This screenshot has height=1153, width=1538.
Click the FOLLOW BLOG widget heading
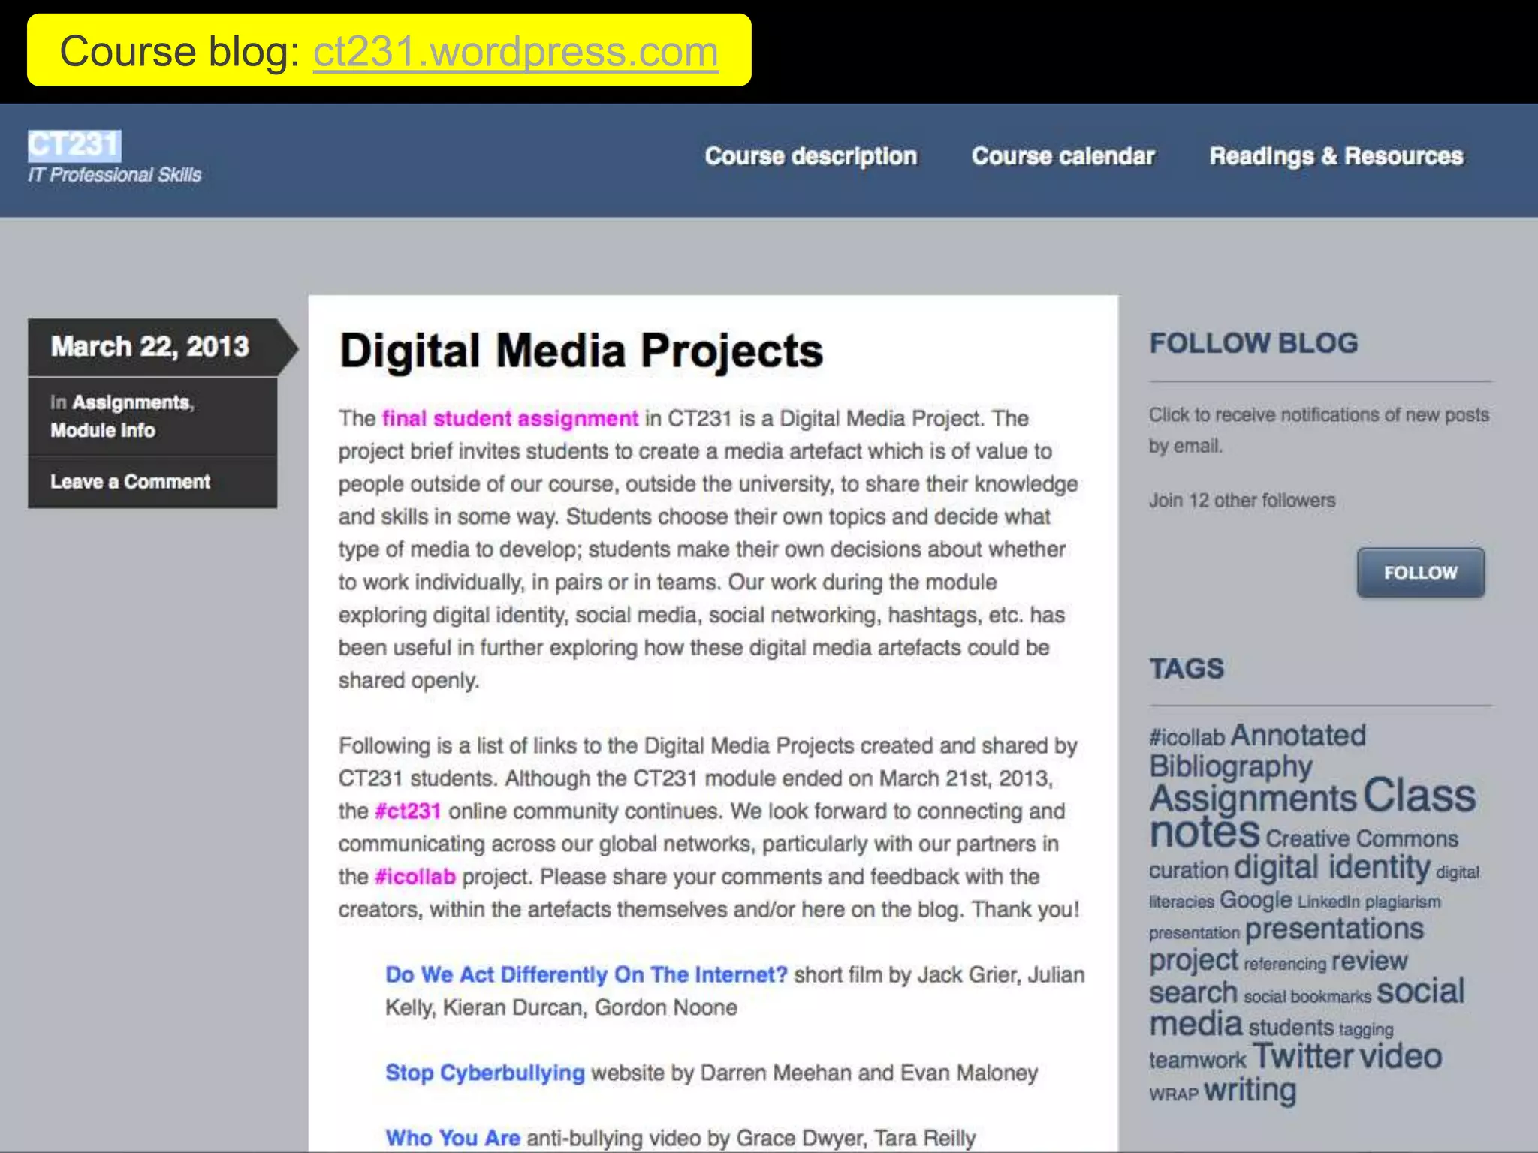click(x=1253, y=343)
